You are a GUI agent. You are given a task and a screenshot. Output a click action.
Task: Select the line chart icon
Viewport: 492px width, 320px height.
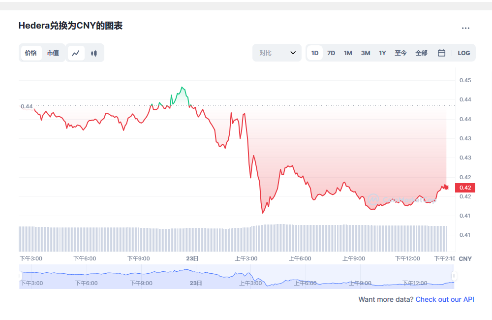pos(76,53)
